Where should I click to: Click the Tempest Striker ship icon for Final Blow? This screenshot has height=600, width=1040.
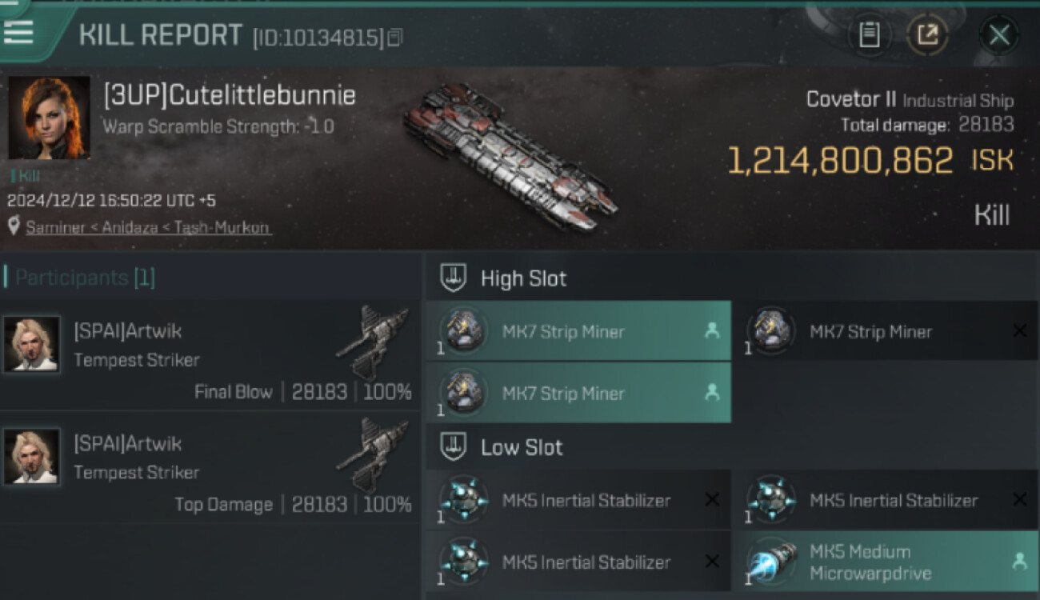point(372,342)
